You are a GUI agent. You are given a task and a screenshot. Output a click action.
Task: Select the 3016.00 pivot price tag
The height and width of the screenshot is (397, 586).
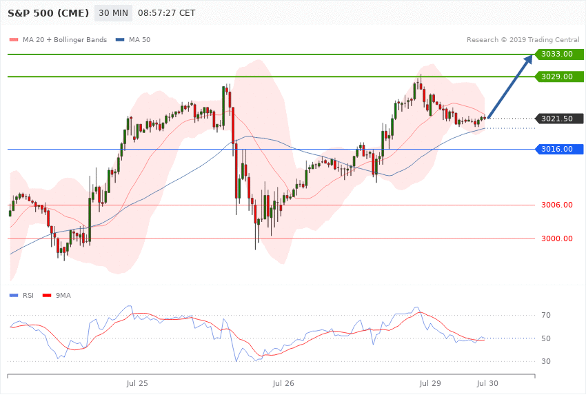pos(560,149)
